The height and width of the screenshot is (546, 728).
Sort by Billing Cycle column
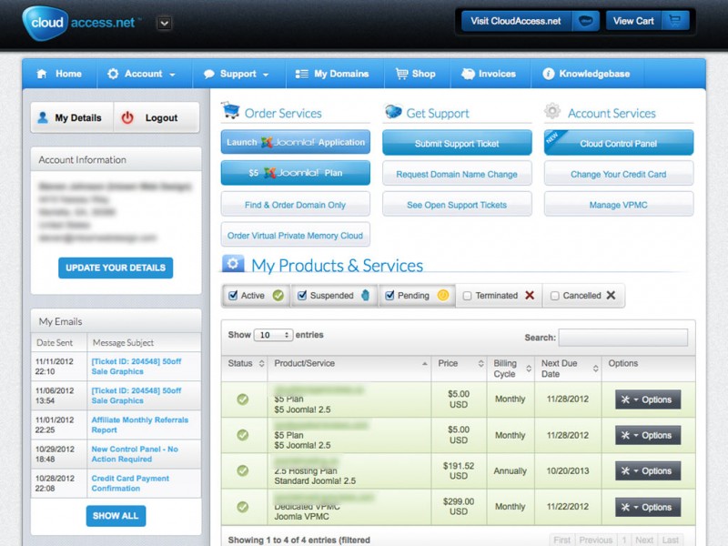coord(511,369)
